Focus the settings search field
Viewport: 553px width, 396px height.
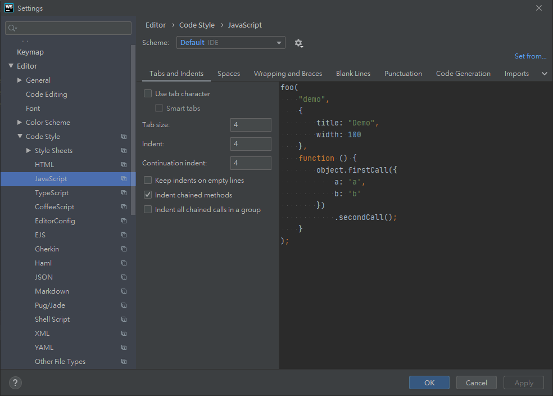68,28
